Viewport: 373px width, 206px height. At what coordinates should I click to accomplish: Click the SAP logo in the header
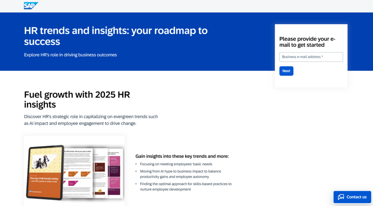(x=31, y=5)
